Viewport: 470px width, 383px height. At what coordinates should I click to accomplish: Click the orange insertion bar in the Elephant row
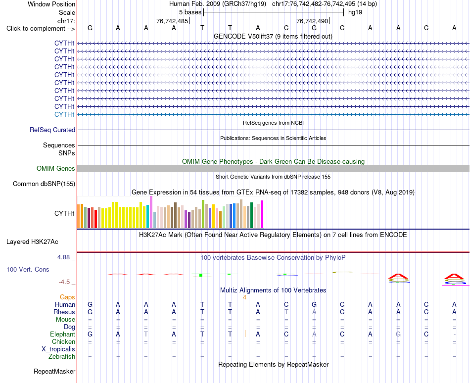tap(245, 334)
